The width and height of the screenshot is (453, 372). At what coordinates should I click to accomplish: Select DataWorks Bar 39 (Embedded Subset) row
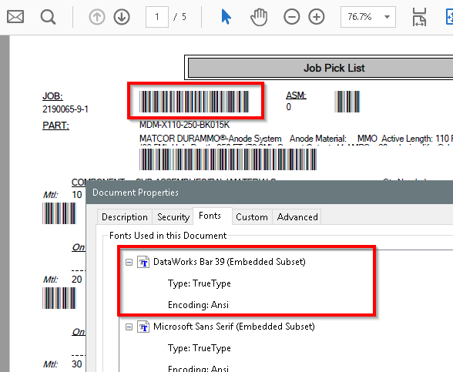click(229, 262)
